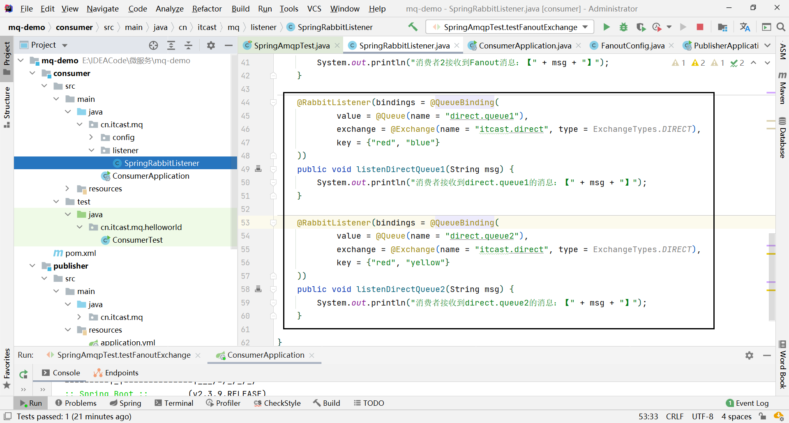Open Structure tool window on left sidebar
789x423 pixels.
(x=7, y=108)
